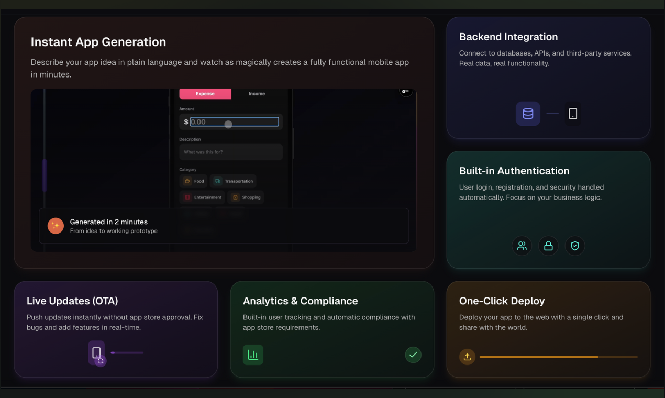
Task: Select the Food category chip
Action: [x=194, y=181]
